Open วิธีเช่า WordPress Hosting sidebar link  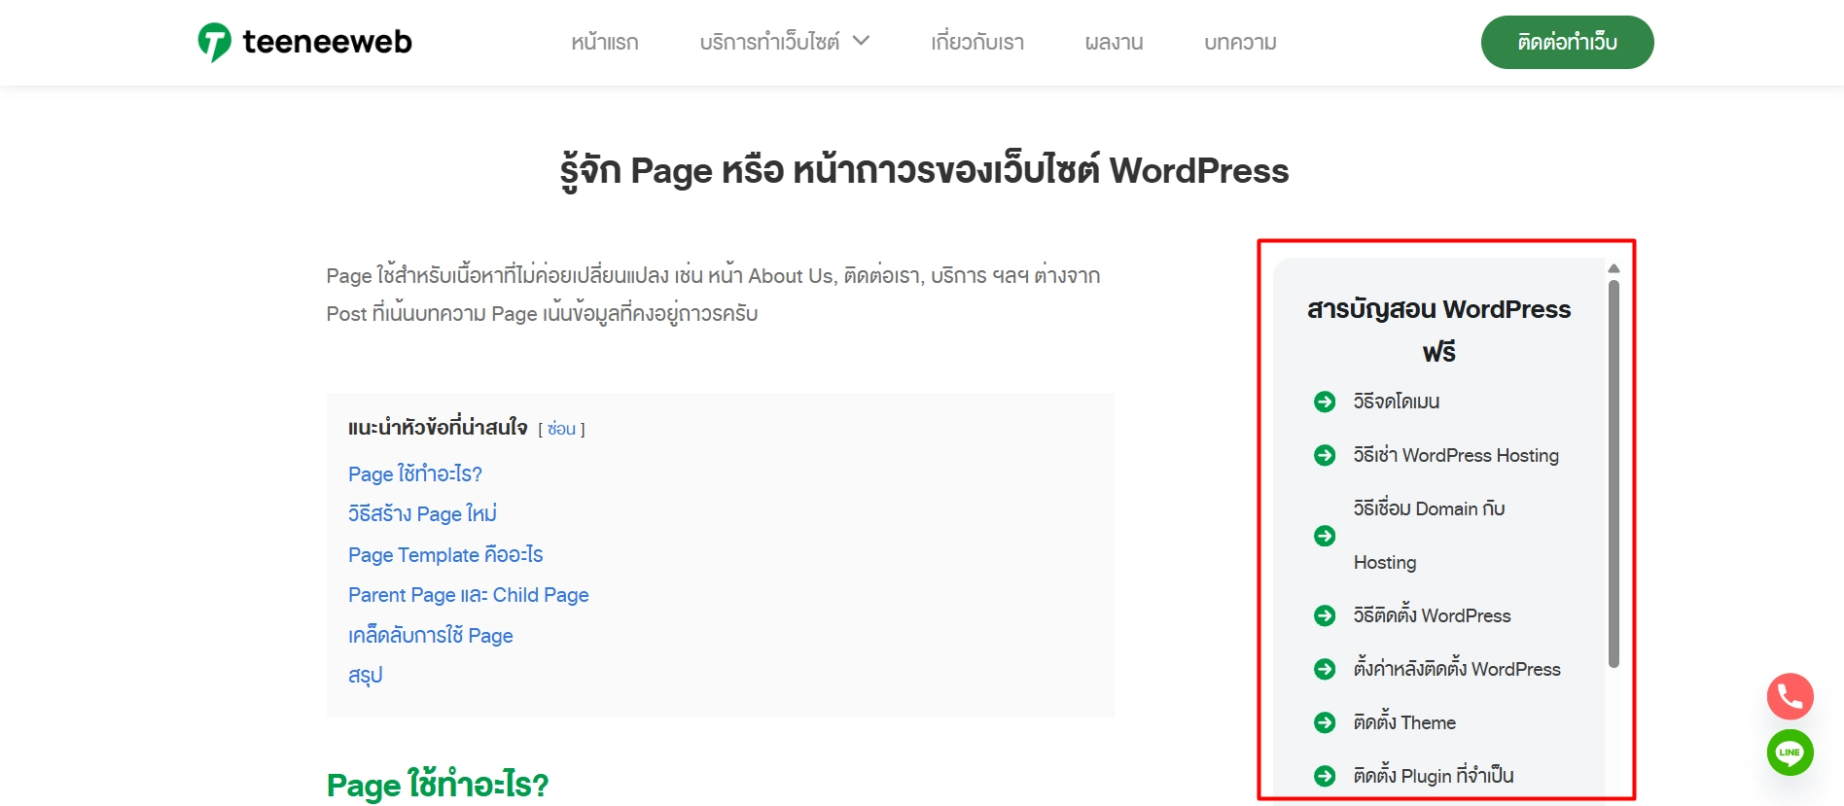click(1456, 455)
